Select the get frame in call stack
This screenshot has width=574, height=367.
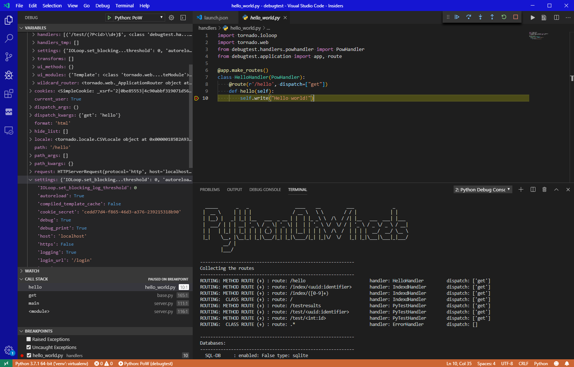click(33, 295)
